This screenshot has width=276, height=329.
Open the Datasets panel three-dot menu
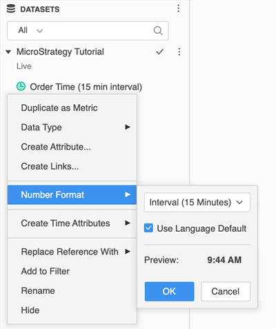[x=179, y=8]
